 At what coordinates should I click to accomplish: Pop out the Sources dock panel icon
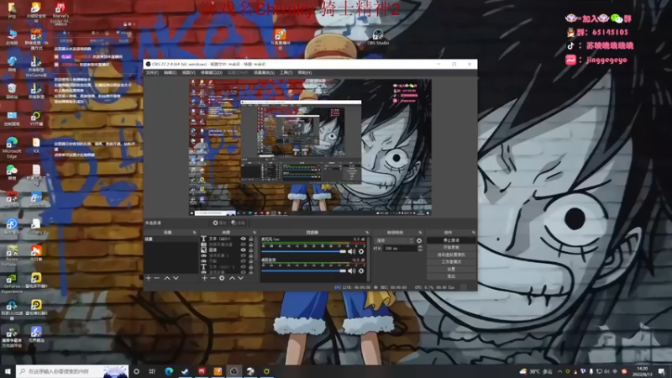[255, 233]
